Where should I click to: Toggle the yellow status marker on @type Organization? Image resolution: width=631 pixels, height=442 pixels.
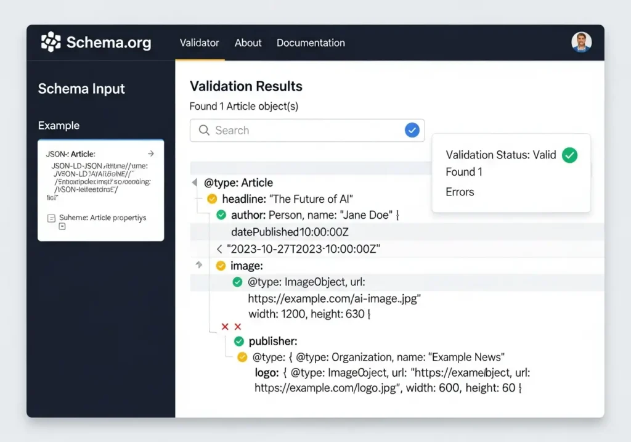pyautogui.click(x=243, y=356)
